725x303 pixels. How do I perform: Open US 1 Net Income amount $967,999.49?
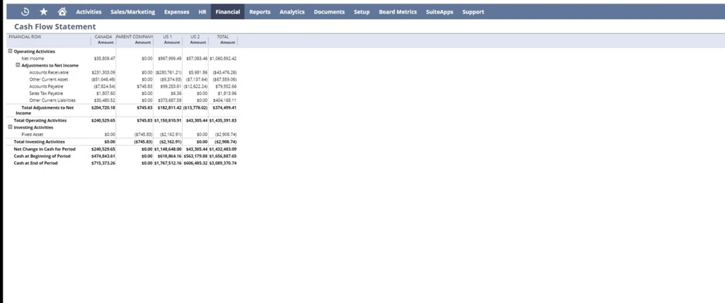point(170,59)
